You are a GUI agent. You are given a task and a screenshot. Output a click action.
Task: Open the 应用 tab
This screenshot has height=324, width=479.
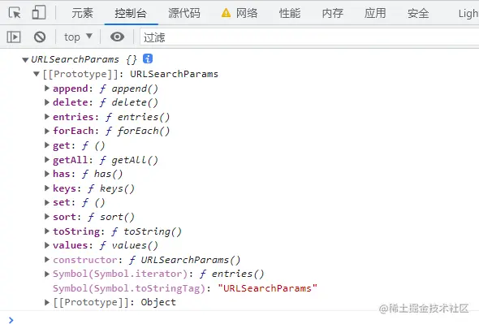click(375, 13)
